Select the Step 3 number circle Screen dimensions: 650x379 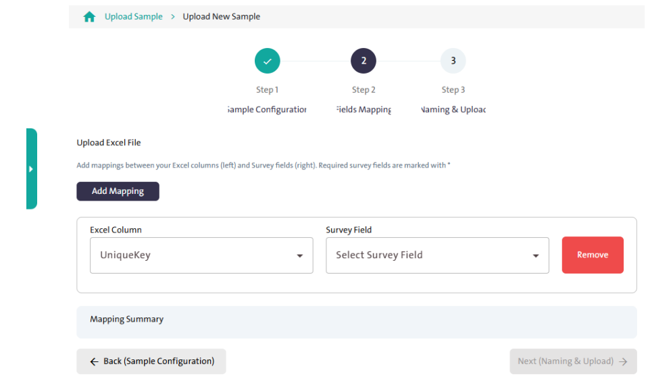coord(453,61)
